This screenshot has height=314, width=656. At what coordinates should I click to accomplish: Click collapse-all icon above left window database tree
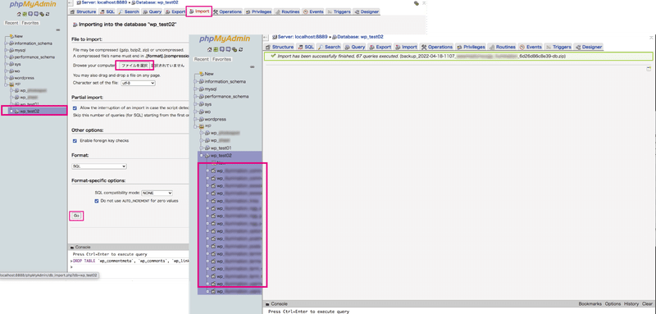click(58, 30)
